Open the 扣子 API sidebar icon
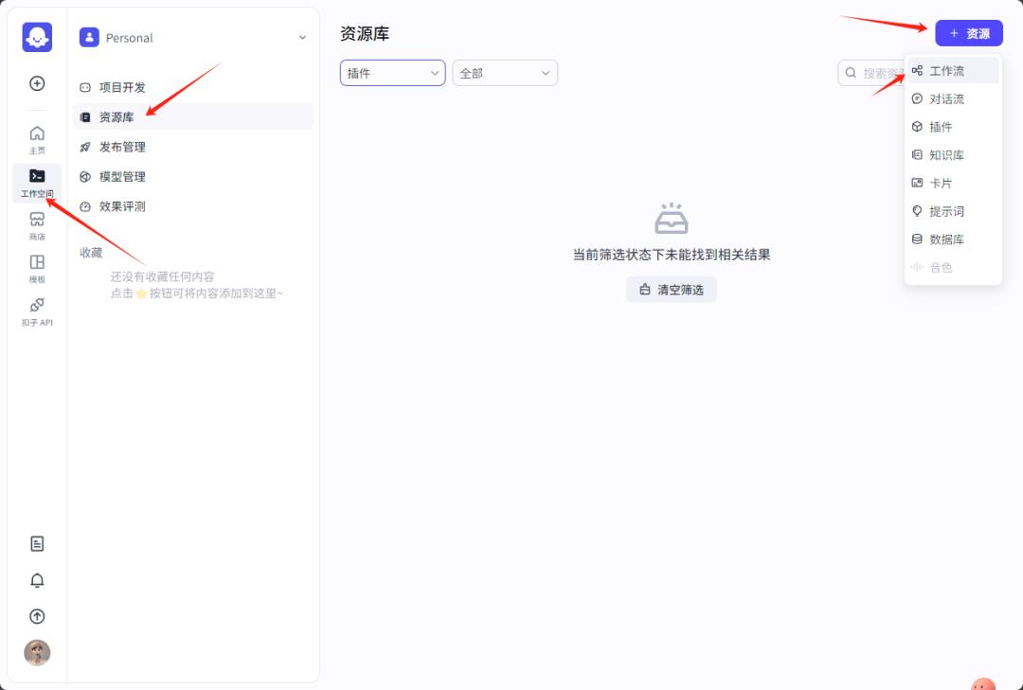1023x690 pixels. click(36, 312)
